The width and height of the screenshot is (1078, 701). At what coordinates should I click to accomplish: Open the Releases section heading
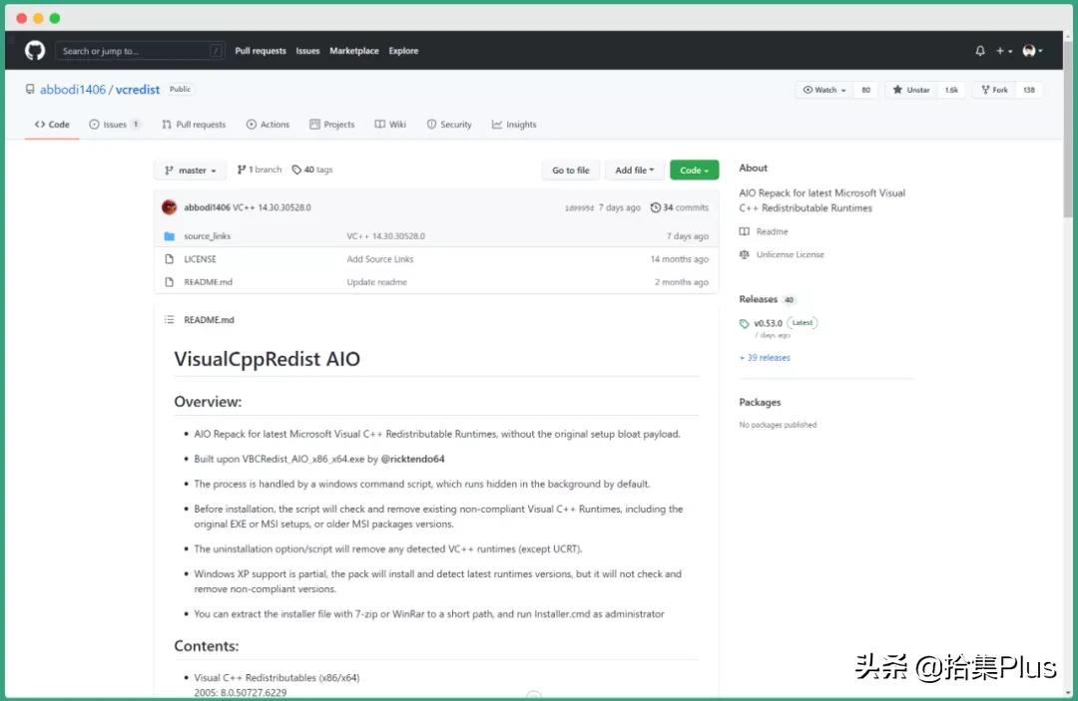[x=759, y=299]
